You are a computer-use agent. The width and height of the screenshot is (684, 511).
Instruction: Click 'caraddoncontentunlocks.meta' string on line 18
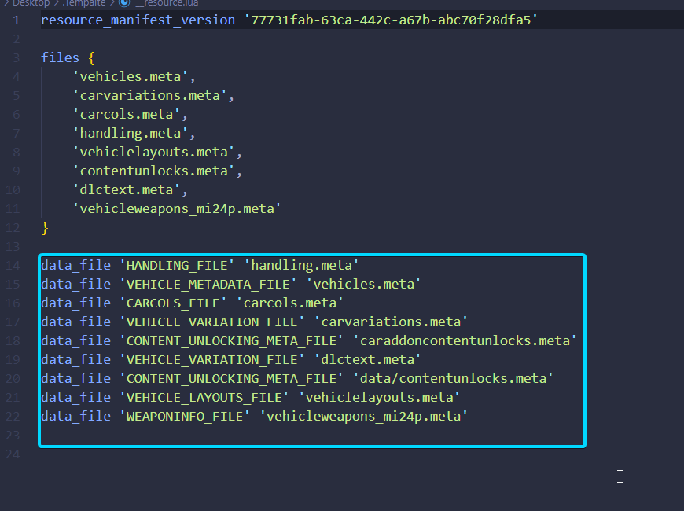(x=465, y=340)
